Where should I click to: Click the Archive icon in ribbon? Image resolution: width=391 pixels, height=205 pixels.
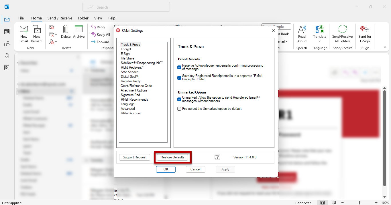coord(78,29)
